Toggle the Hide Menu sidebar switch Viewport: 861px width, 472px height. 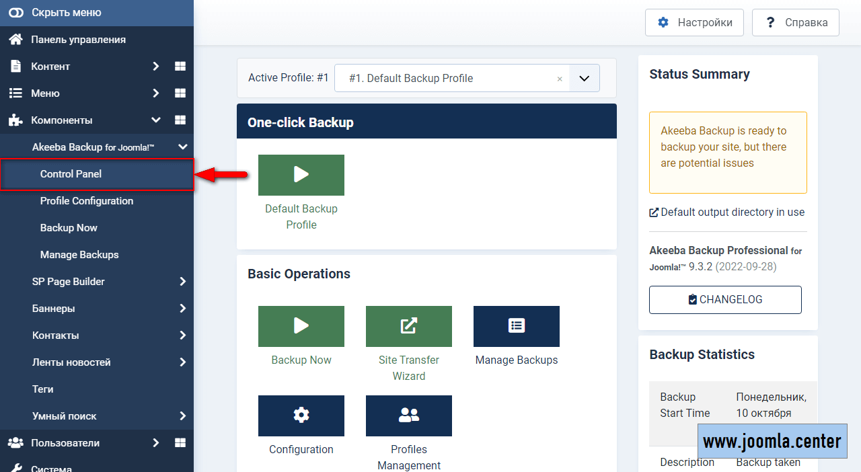[15, 13]
